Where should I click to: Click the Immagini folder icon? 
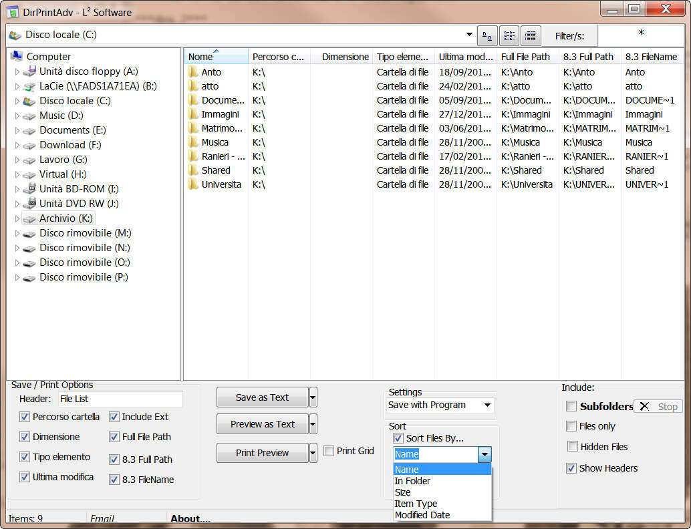point(193,114)
